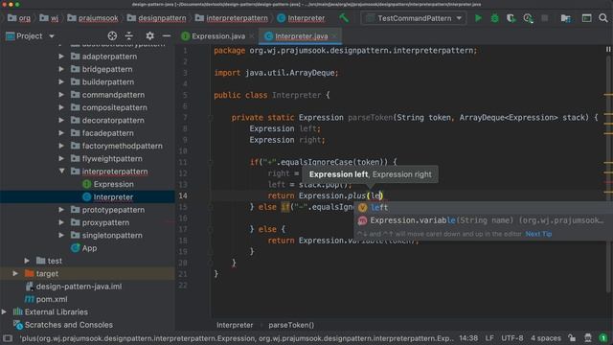This screenshot has width=613, height=345.
Task: Expand the singletonpattern folder
Action: click(61, 235)
